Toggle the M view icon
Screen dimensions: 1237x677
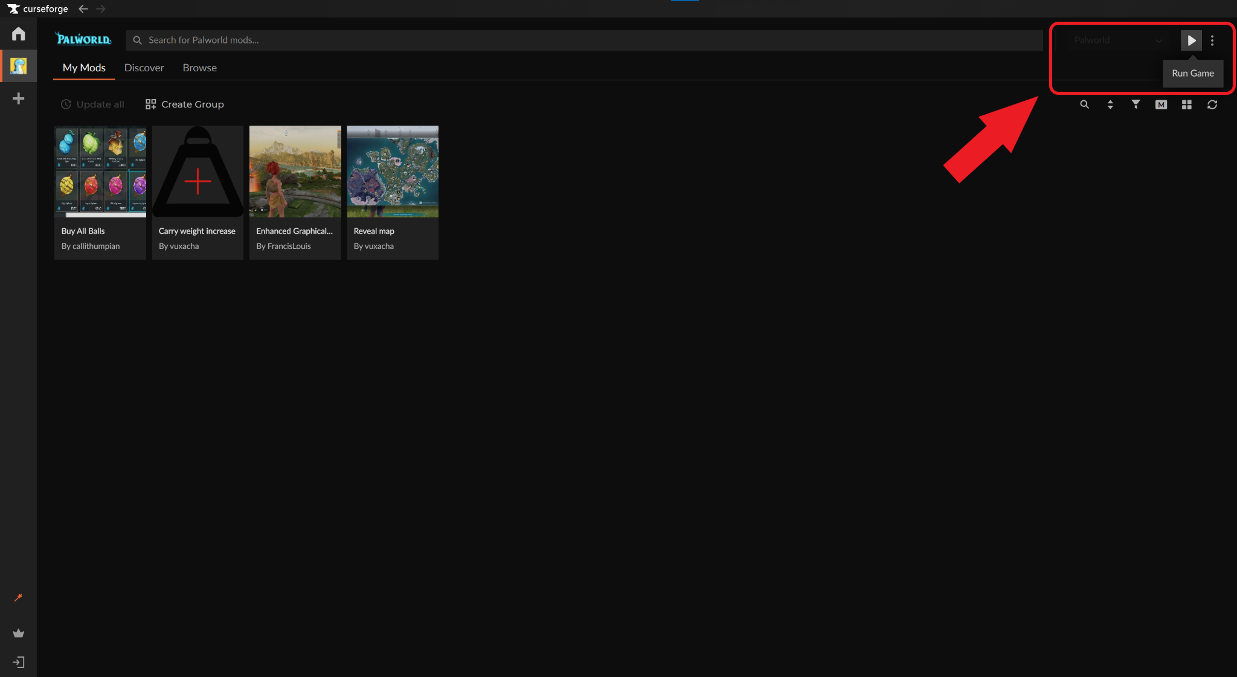click(x=1161, y=104)
